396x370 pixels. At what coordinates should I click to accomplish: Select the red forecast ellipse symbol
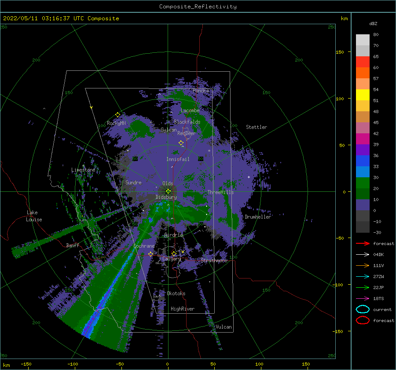point(363,320)
